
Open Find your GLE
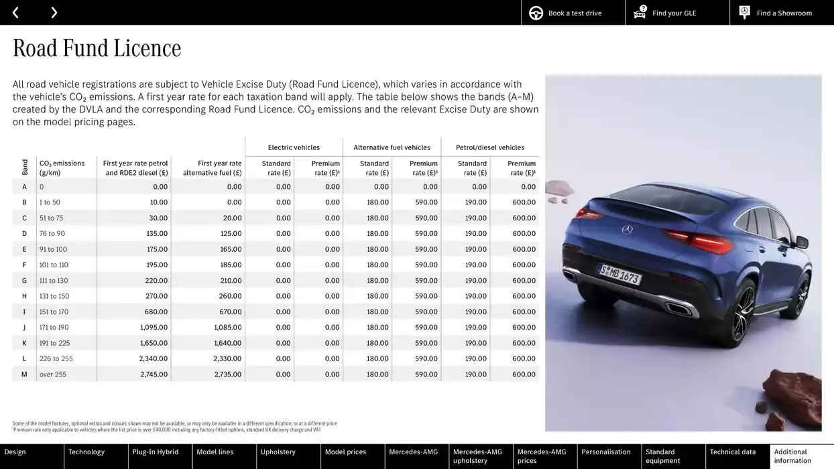pyautogui.click(x=674, y=12)
